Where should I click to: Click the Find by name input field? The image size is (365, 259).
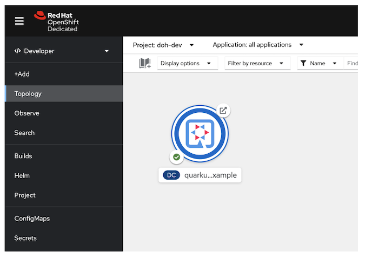pyautogui.click(x=352, y=63)
